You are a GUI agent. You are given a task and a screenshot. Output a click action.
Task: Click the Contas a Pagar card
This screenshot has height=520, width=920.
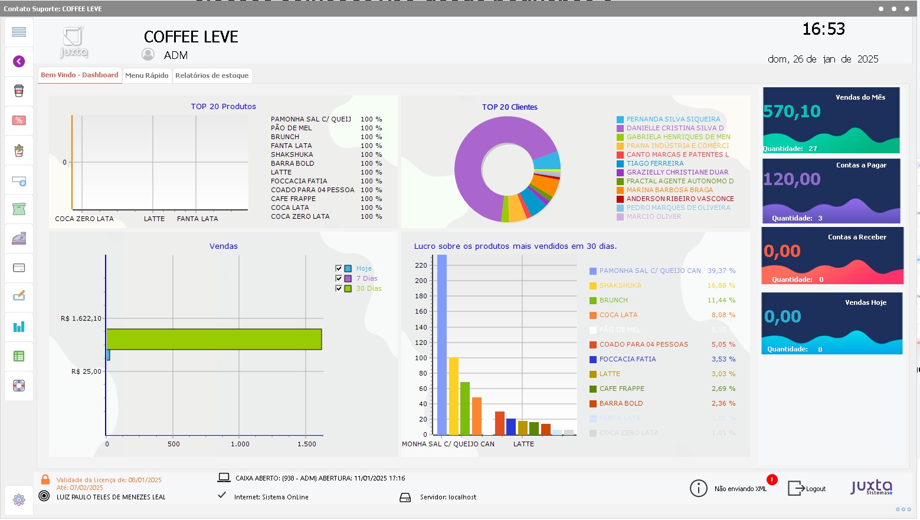tap(831, 190)
